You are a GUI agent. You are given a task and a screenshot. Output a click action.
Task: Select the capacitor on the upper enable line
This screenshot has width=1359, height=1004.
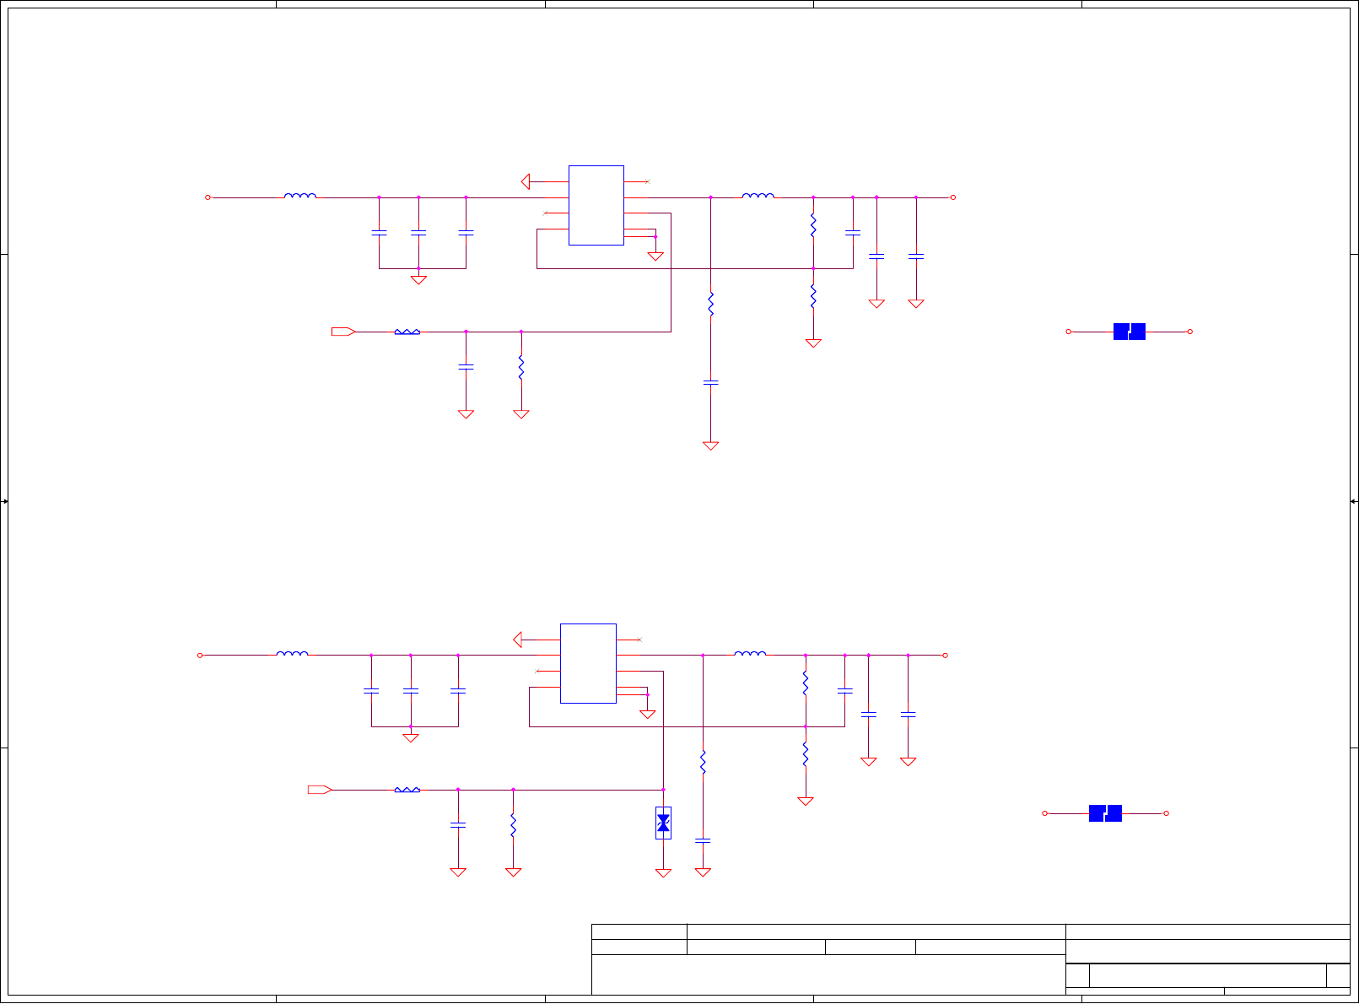(x=466, y=366)
